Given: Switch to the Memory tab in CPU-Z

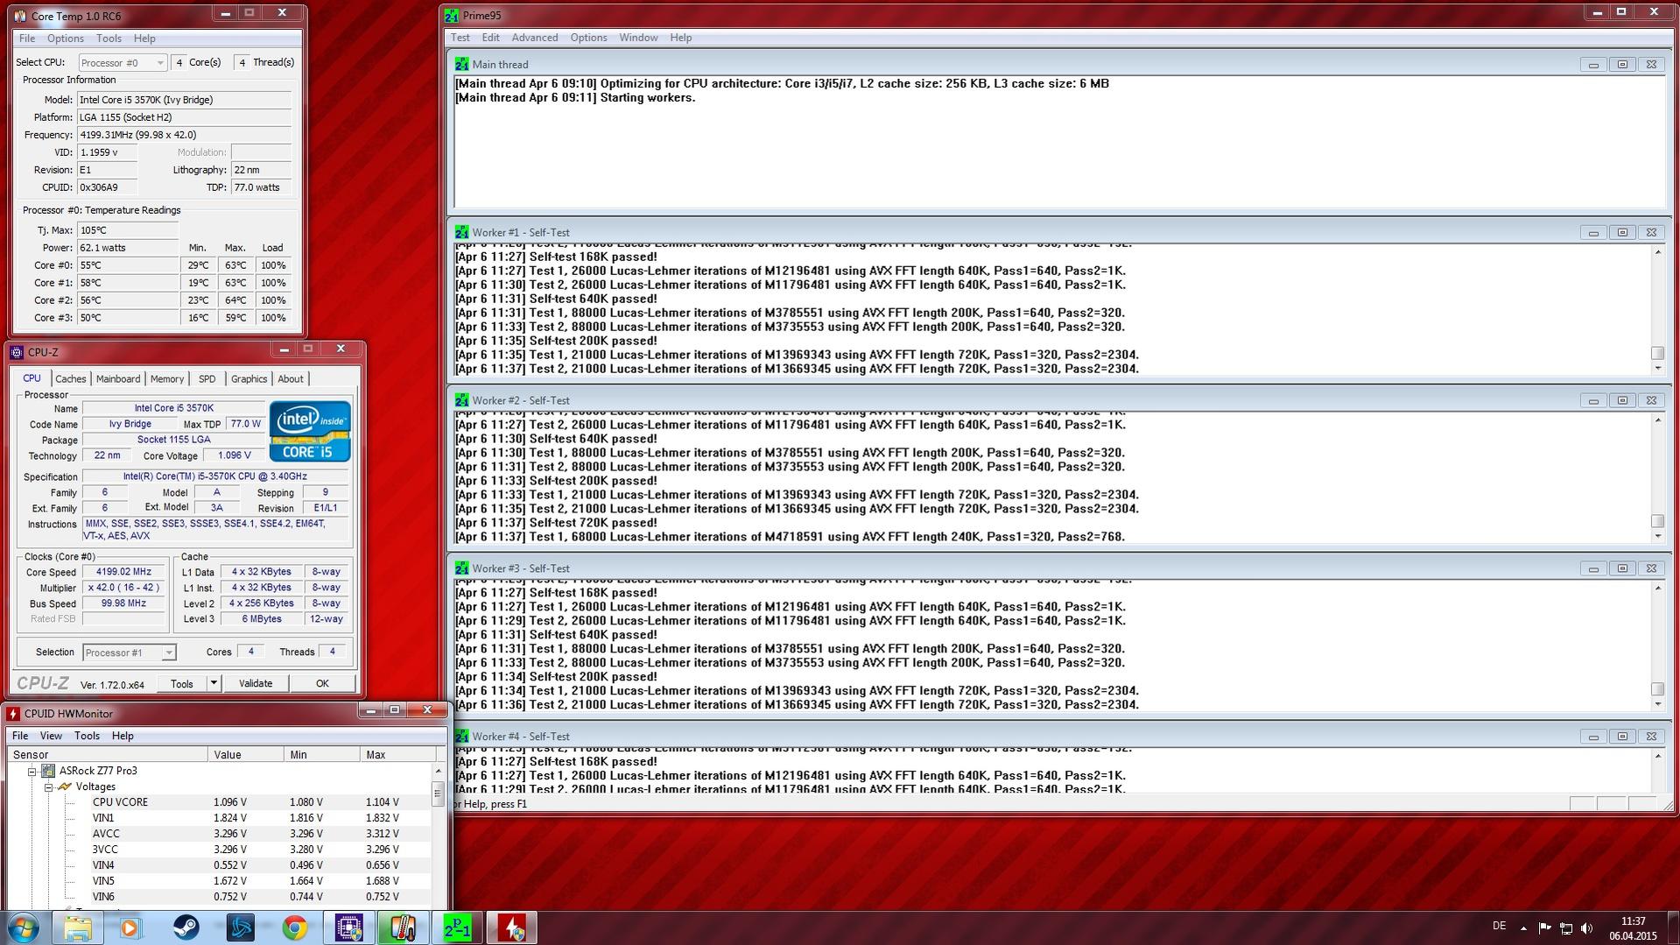Looking at the screenshot, I should click(x=167, y=379).
